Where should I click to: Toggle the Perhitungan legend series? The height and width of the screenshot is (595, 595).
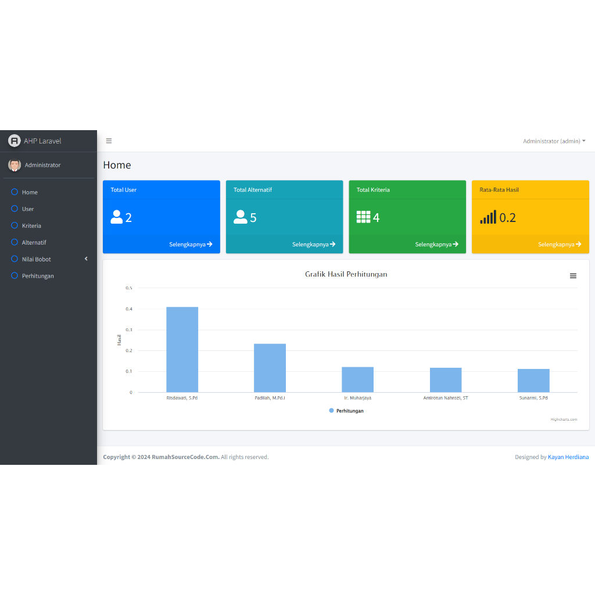[346, 411]
